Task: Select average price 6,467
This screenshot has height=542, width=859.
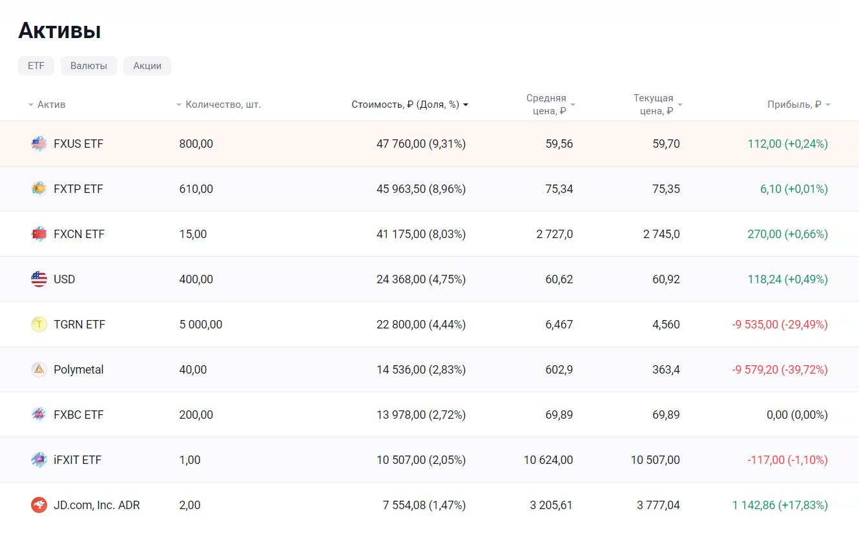Action: (x=559, y=325)
